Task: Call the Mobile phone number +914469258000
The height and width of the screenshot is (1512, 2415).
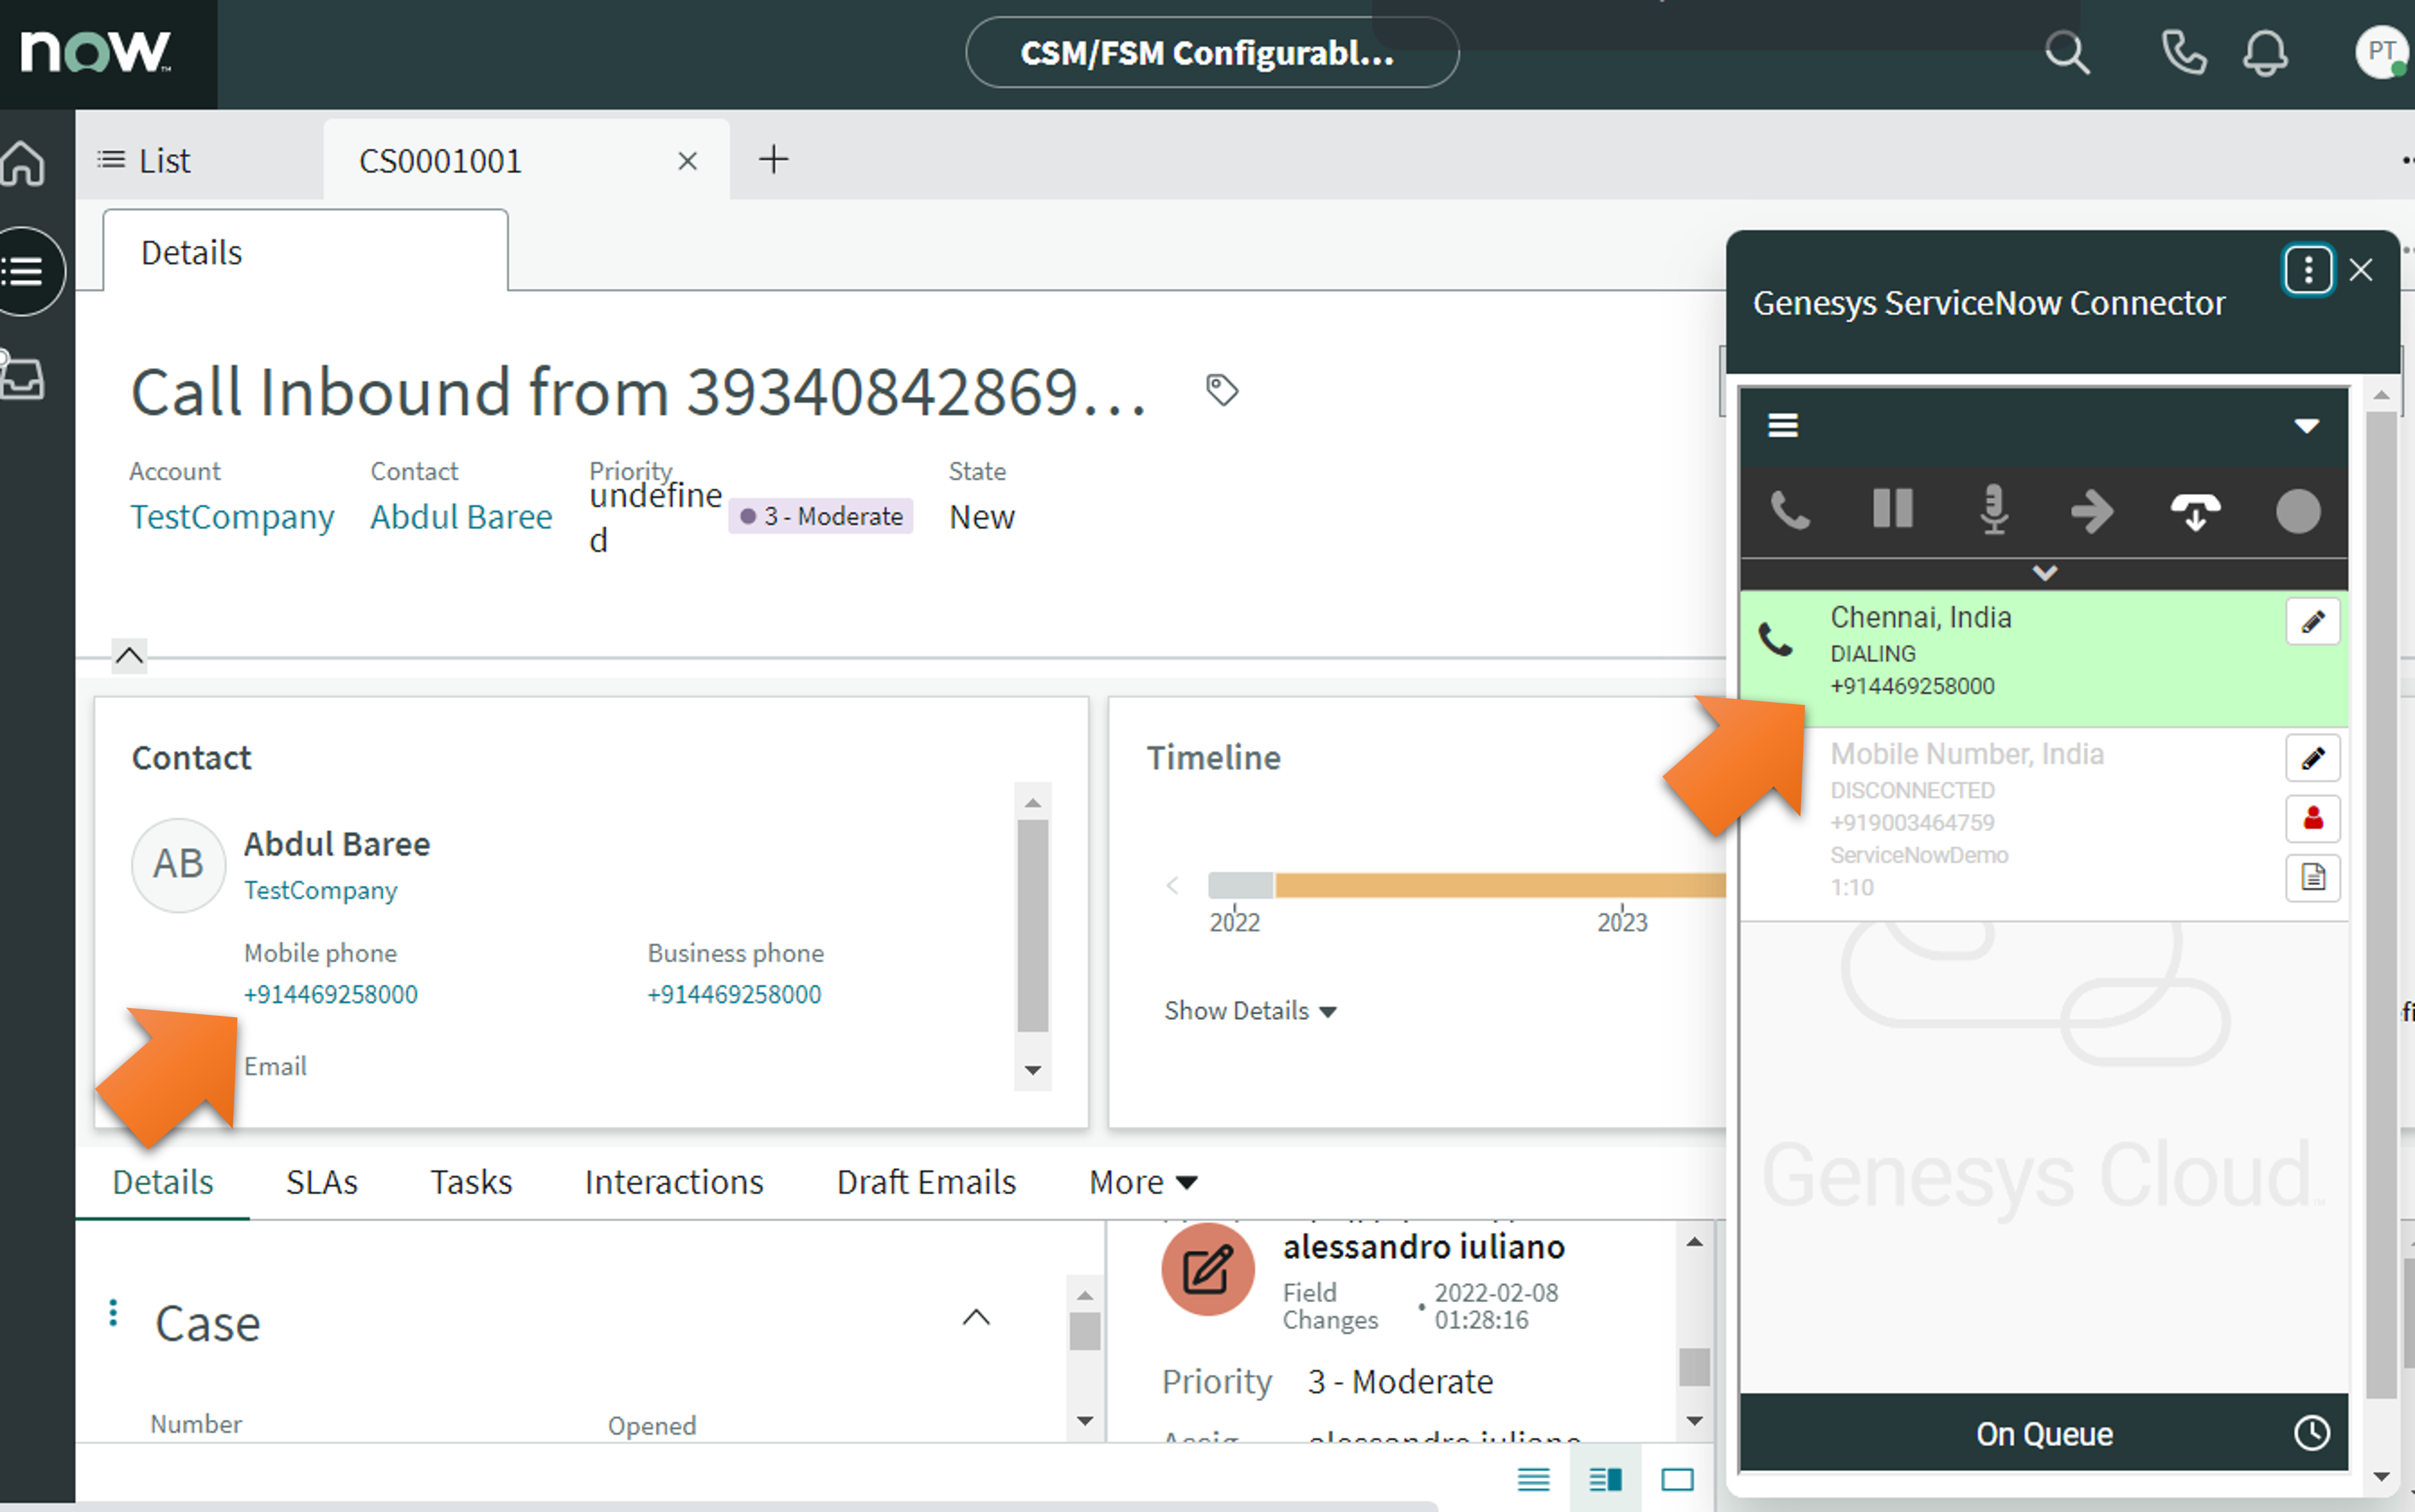Action: pyautogui.click(x=331, y=994)
